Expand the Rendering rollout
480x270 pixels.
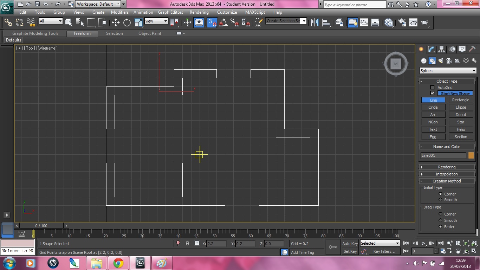point(447,167)
